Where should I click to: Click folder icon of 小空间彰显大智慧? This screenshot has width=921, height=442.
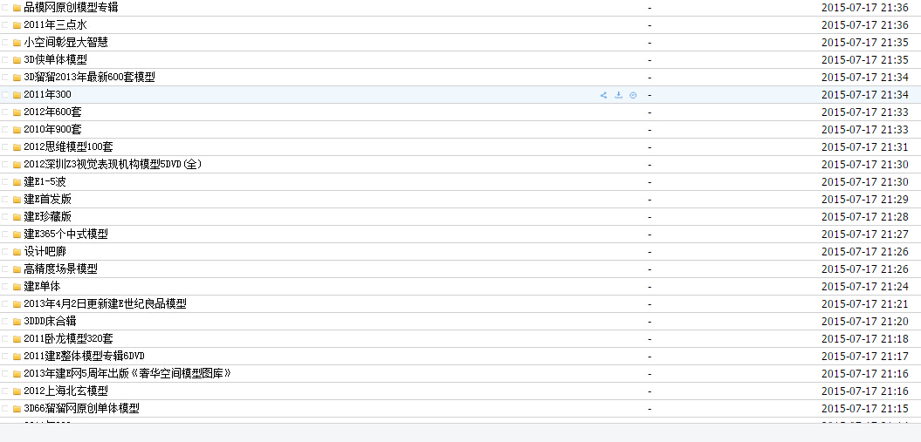(x=17, y=43)
